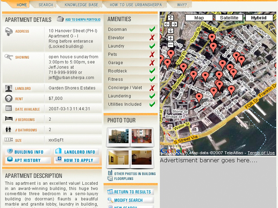Click the Landlord person icon
The image size is (278, 208).
pyautogui.click(x=9, y=88)
